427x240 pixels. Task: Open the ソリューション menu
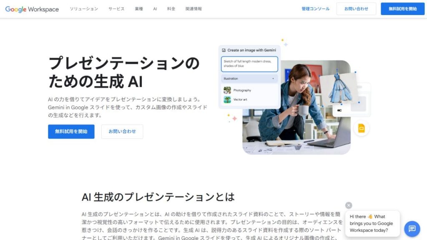click(x=84, y=9)
